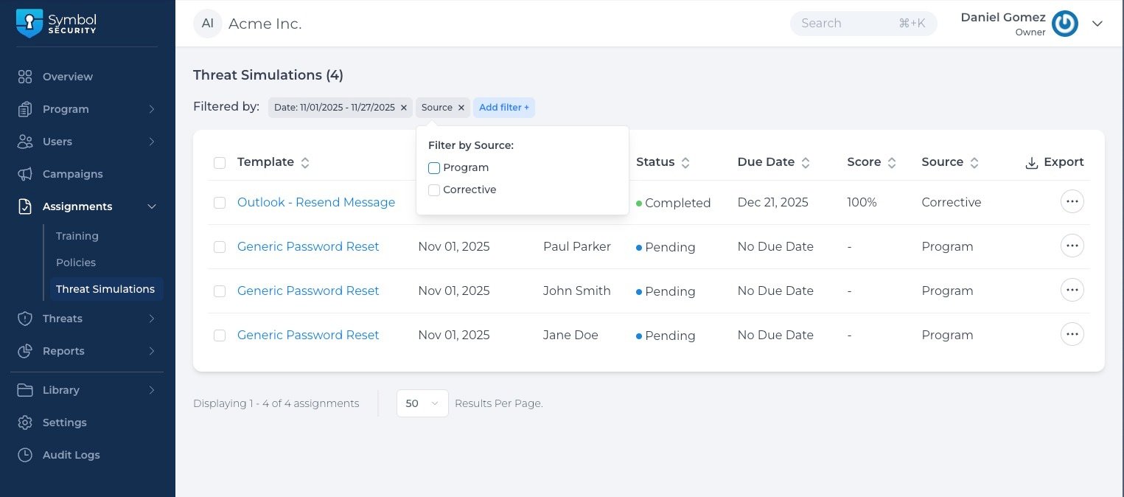This screenshot has width=1124, height=497.
Task: Open Policies in the sidebar
Action: click(x=76, y=263)
